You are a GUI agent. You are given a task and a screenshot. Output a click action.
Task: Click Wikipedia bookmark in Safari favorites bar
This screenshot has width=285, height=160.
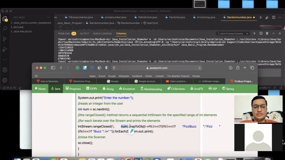point(124,76)
